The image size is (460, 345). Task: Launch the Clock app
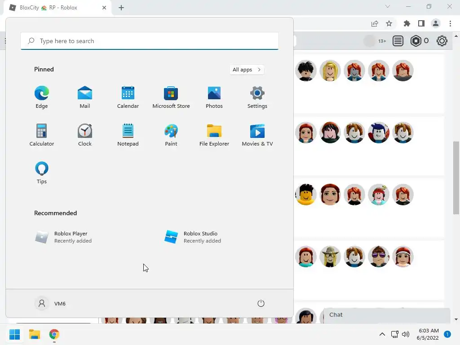click(x=85, y=135)
